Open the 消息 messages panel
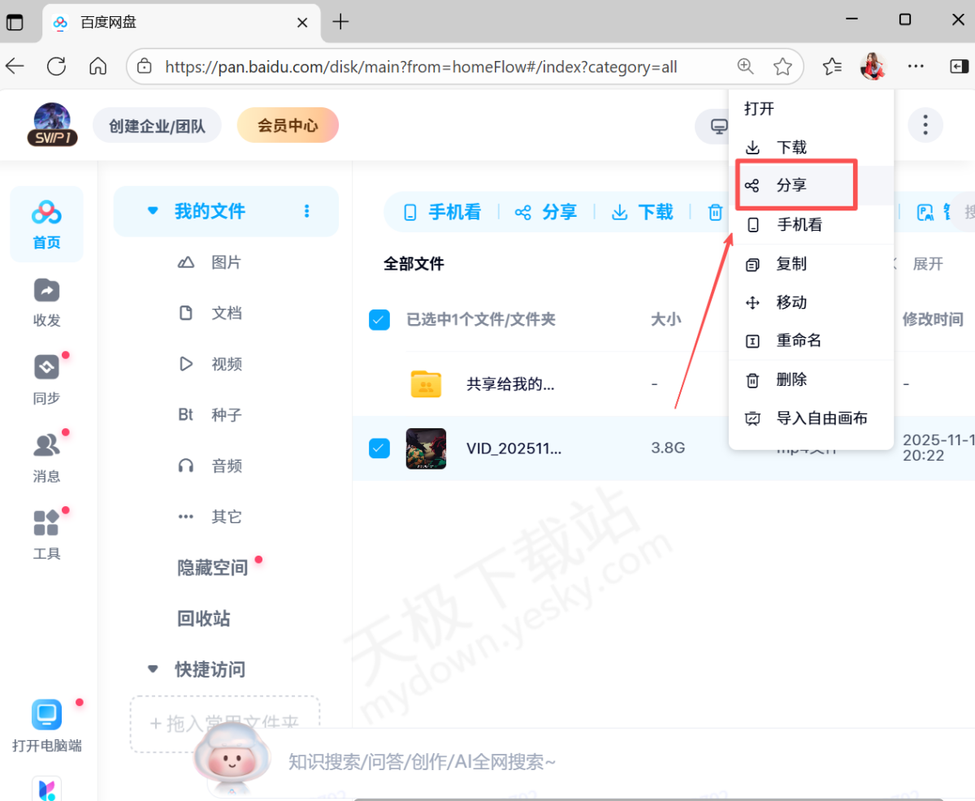975x801 pixels. [x=46, y=456]
